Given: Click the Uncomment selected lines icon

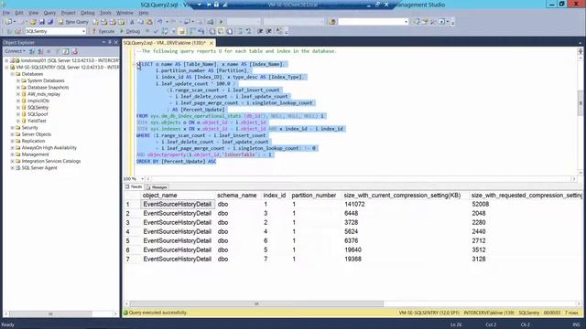Looking at the screenshot, I should [248, 31].
